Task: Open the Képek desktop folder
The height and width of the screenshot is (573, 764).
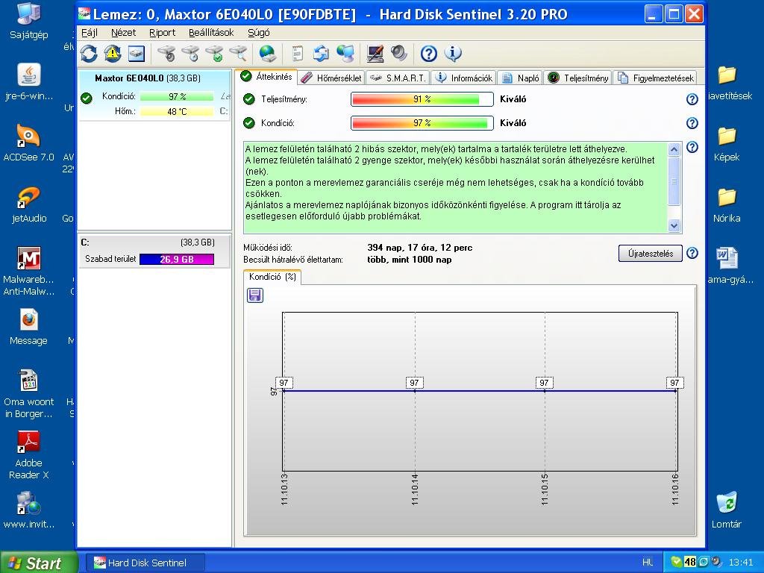Action: coord(727,144)
